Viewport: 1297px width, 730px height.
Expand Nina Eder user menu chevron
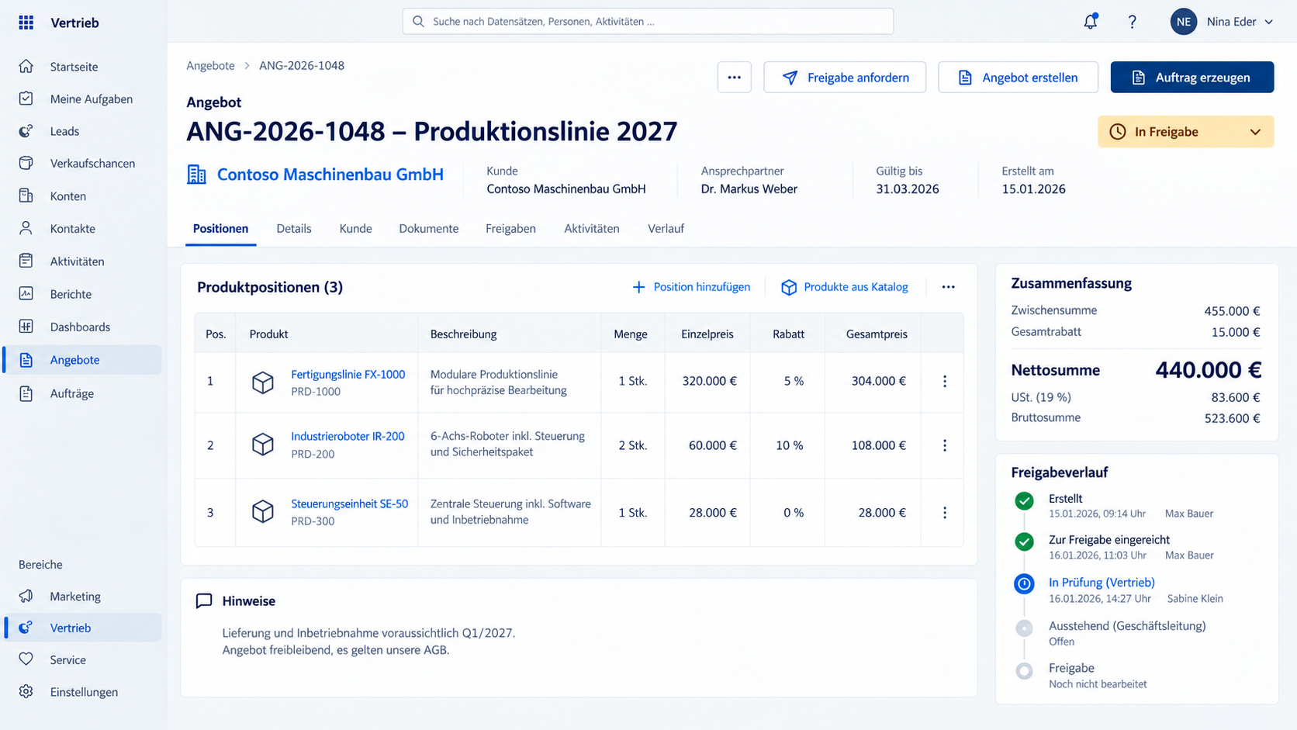1269,22
